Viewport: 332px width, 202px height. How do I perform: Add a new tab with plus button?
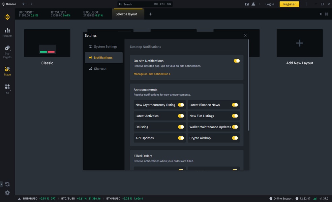click(x=150, y=14)
